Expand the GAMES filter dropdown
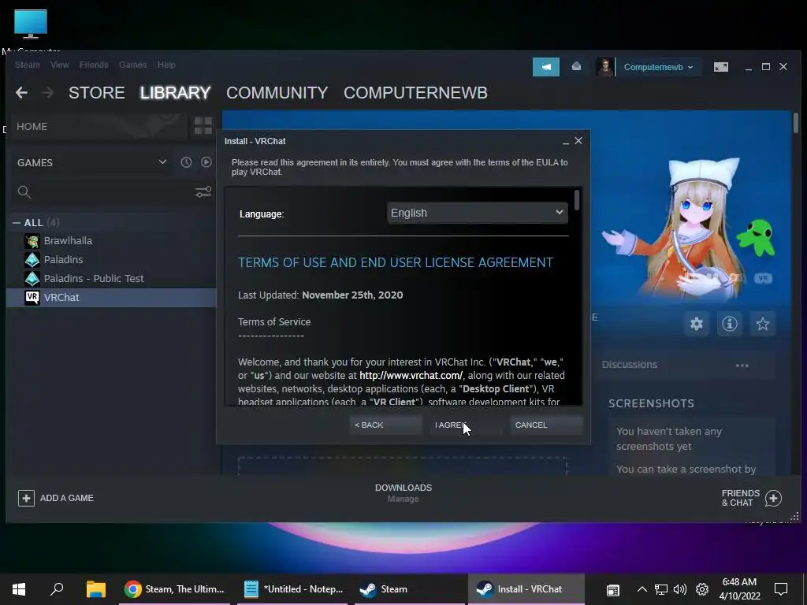The height and width of the screenshot is (605, 807). click(91, 162)
